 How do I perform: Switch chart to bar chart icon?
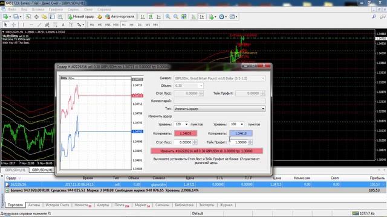click(143, 17)
